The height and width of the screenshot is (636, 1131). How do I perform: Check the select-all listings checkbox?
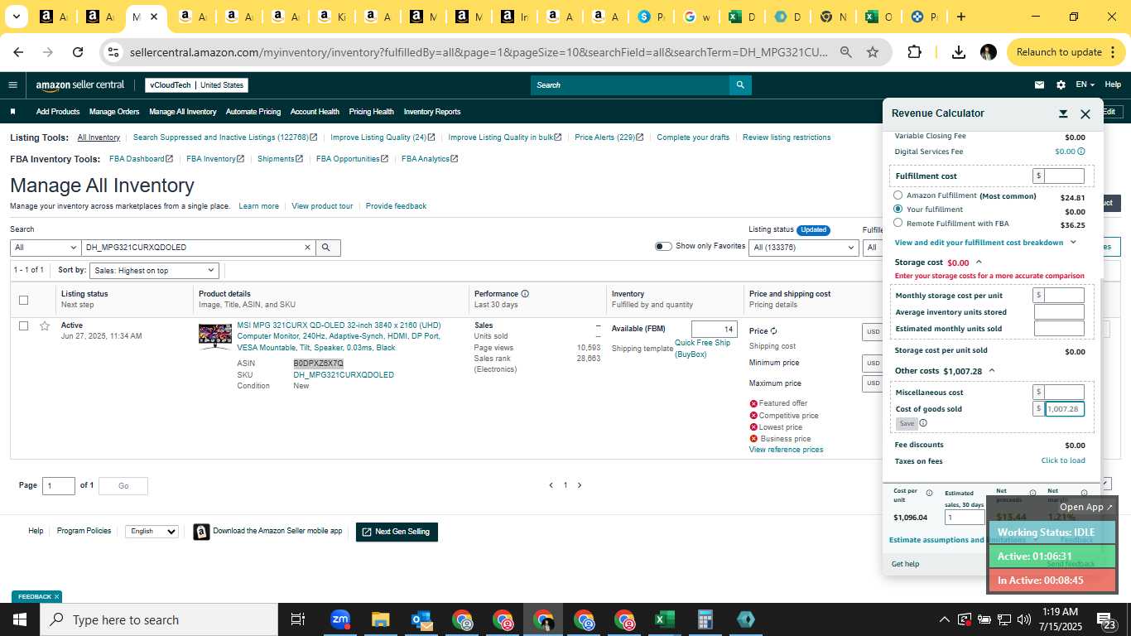tap(23, 300)
